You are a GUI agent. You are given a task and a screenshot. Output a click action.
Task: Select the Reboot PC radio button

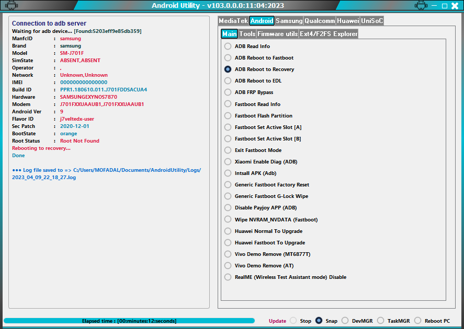[418, 321]
